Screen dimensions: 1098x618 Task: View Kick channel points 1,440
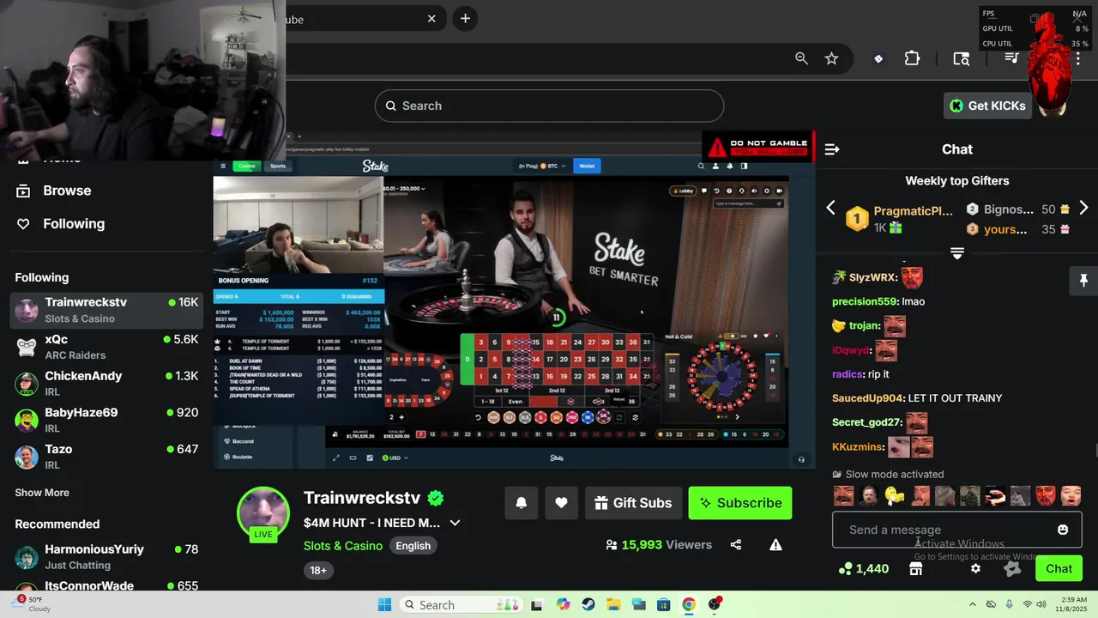coord(864,568)
